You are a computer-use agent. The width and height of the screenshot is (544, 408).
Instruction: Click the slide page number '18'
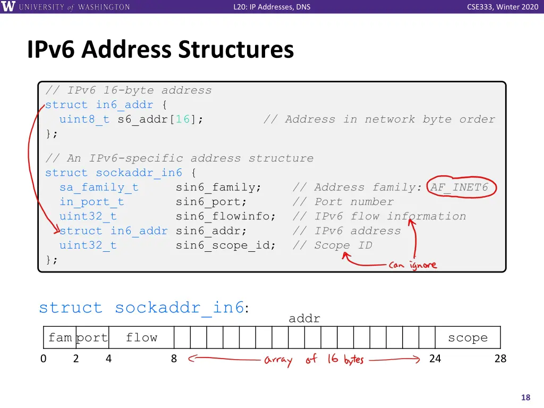click(525, 397)
